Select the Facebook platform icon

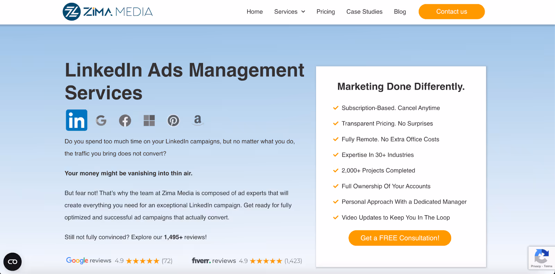coord(125,120)
